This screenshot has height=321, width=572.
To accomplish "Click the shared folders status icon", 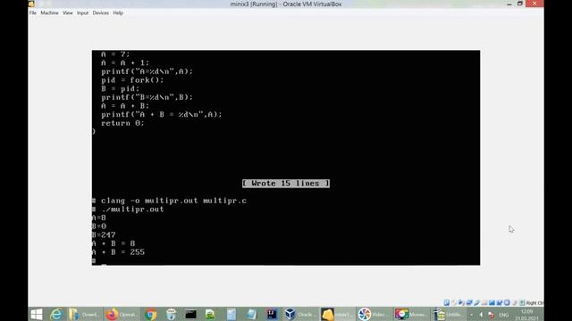I will coord(484,303).
